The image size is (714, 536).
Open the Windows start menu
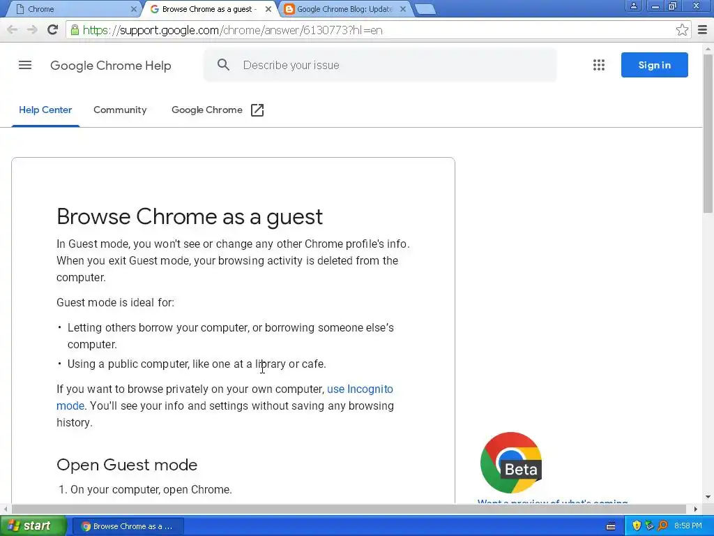(33, 526)
